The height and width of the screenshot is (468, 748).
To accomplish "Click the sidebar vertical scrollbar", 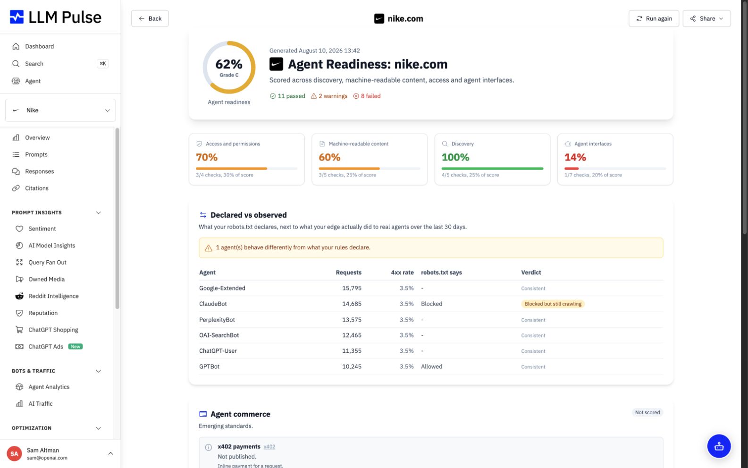I will click(117, 218).
